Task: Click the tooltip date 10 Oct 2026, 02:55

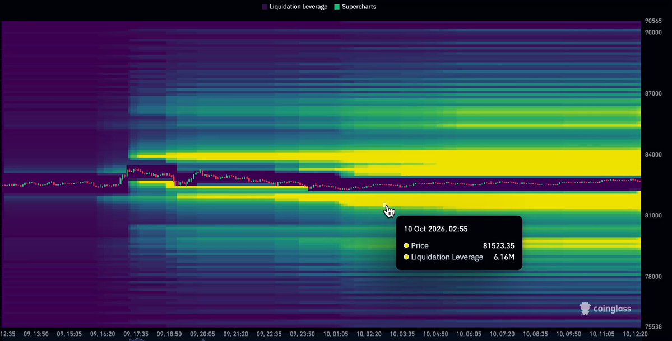Action: 435,229
